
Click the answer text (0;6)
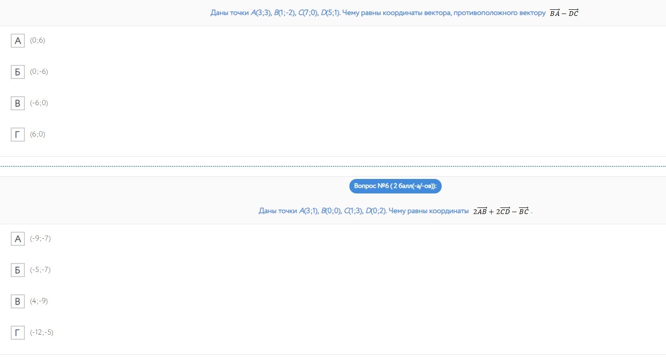tap(37, 41)
